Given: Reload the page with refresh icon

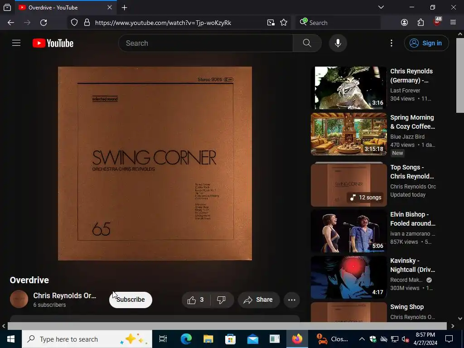Looking at the screenshot, I should coord(43,23).
